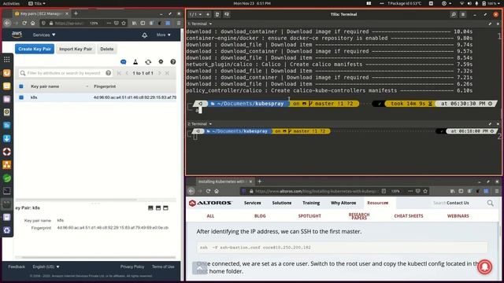Screen dimensions: 504x283
Task: Open Tilix terminal search icon
Action: [x=454, y=14]
